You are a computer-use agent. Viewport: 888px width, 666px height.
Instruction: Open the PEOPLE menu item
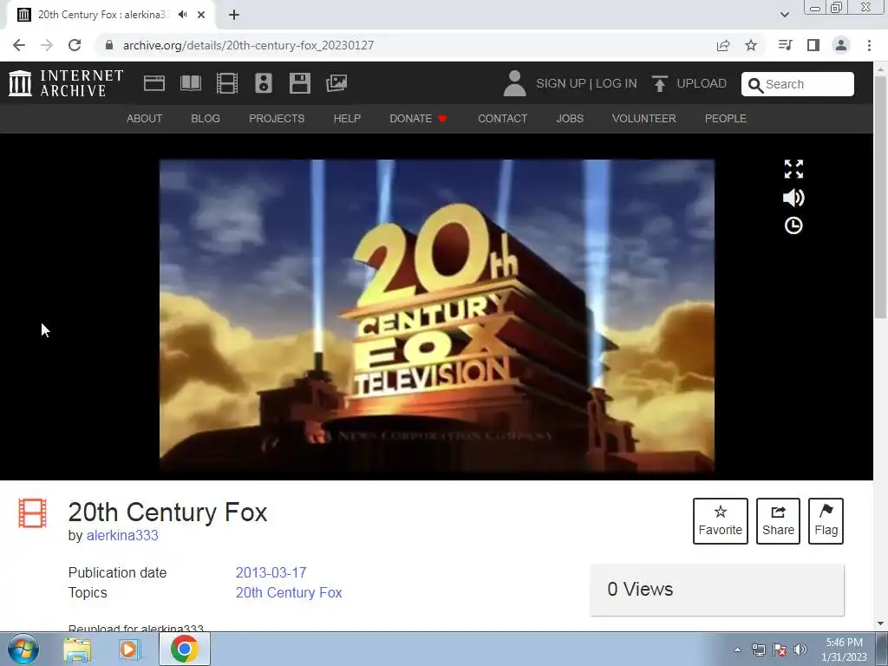[726, 118]
